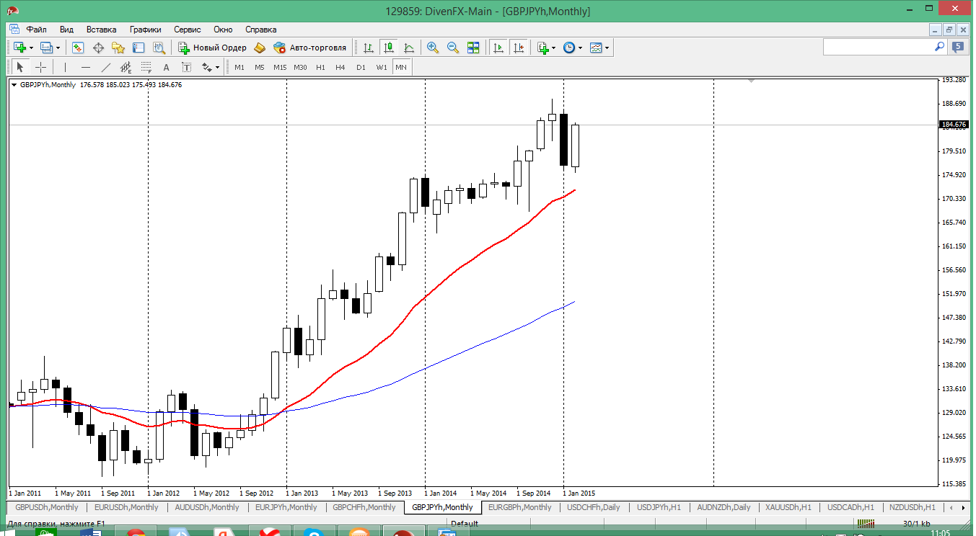Select the cursor arrow tool

point(20,67)
